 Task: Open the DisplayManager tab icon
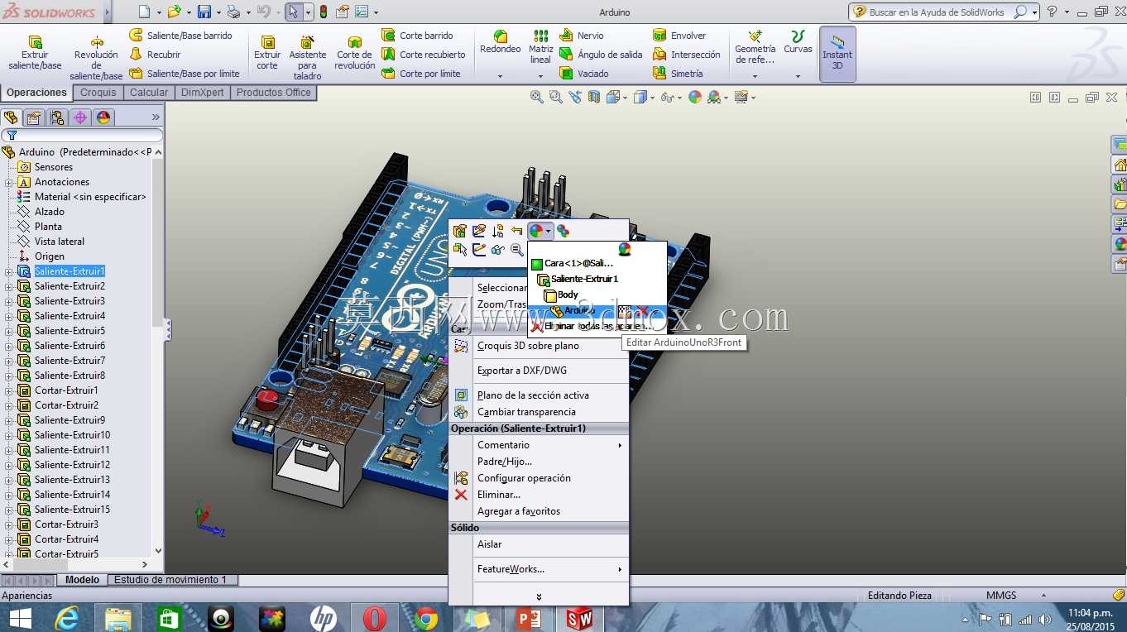[103, 117]
